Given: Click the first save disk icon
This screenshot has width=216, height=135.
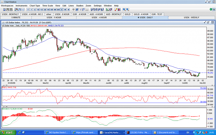Looking at the screenshot, I should (8, 10).
